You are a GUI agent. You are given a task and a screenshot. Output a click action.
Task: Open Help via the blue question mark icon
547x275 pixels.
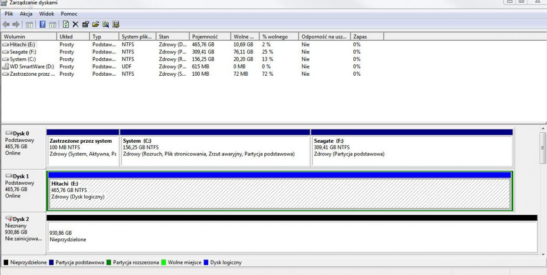pyautogui.click(x=42, y=24)
